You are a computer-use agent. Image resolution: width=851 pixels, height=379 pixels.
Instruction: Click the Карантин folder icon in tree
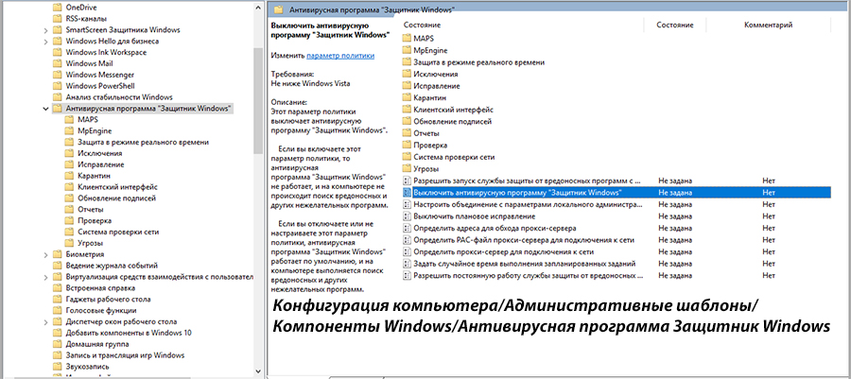click(x=68, y=176)
